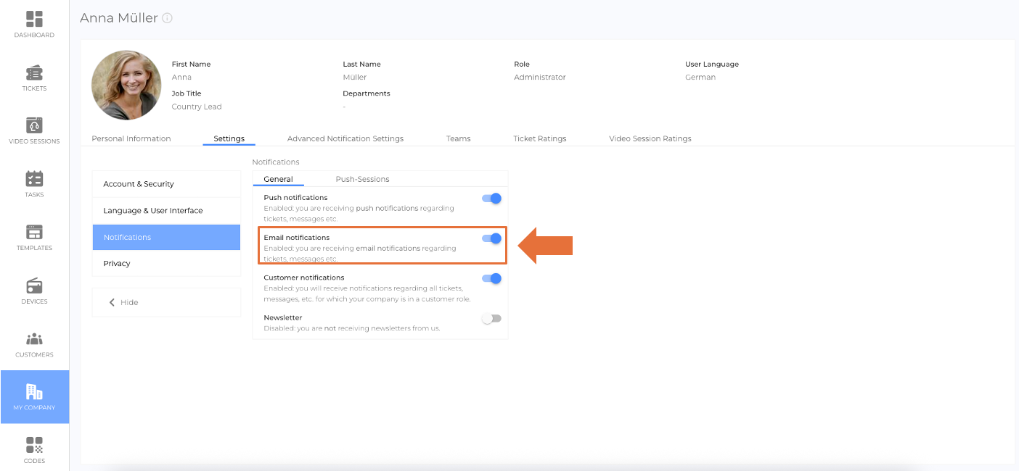Collapse settings menu with Hide chevron
The width and height of the screenshot is (1019, 471).
coord(112,302)
